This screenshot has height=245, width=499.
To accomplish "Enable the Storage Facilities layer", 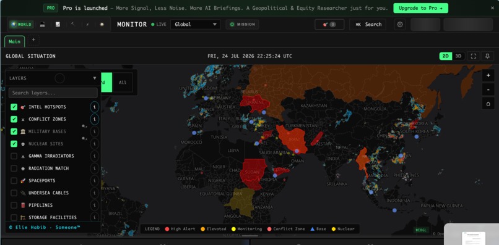I will [x=14, y=217].
